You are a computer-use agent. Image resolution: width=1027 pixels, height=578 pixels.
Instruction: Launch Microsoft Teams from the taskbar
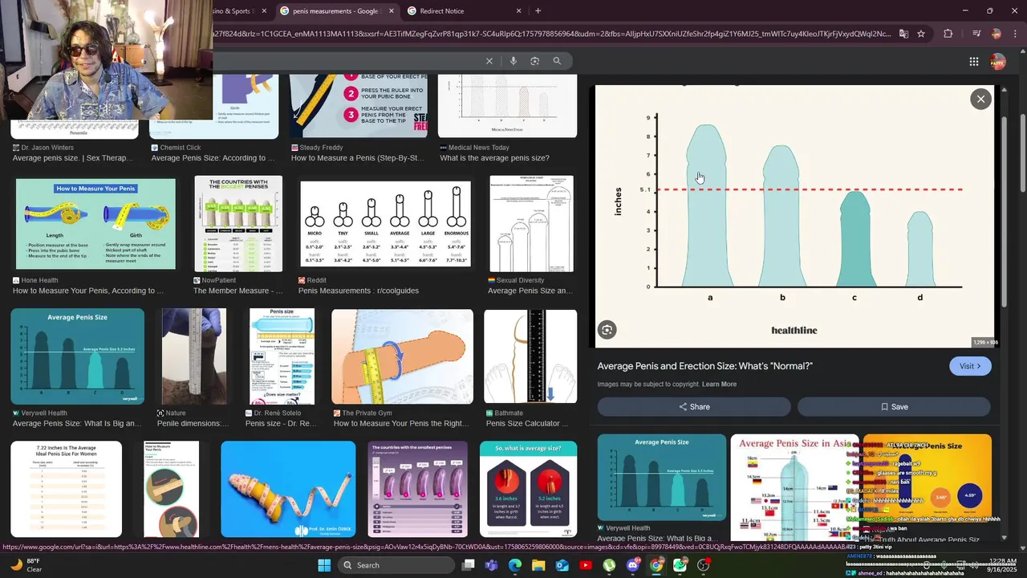tap(491, 565)
